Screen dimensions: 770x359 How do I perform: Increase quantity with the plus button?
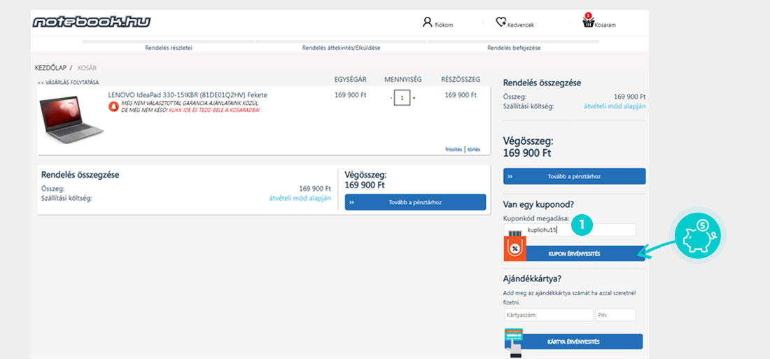[414, 98]
